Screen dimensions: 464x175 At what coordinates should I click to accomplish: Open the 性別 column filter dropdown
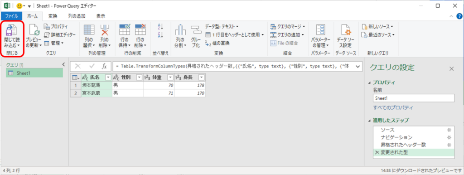(x=139, y=77)
